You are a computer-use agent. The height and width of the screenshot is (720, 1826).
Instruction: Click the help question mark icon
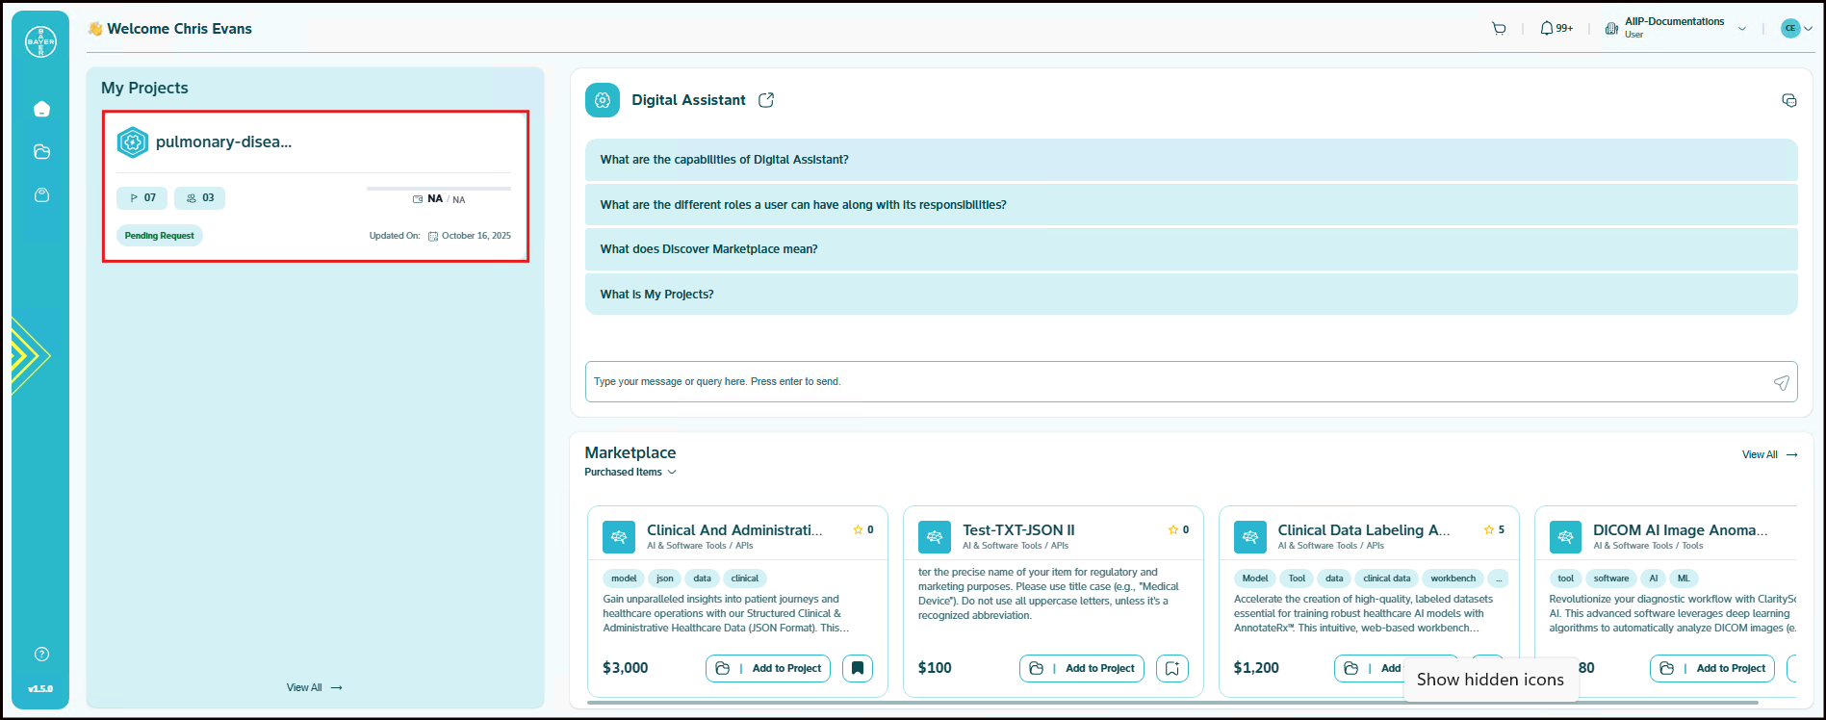coord(41,655)
